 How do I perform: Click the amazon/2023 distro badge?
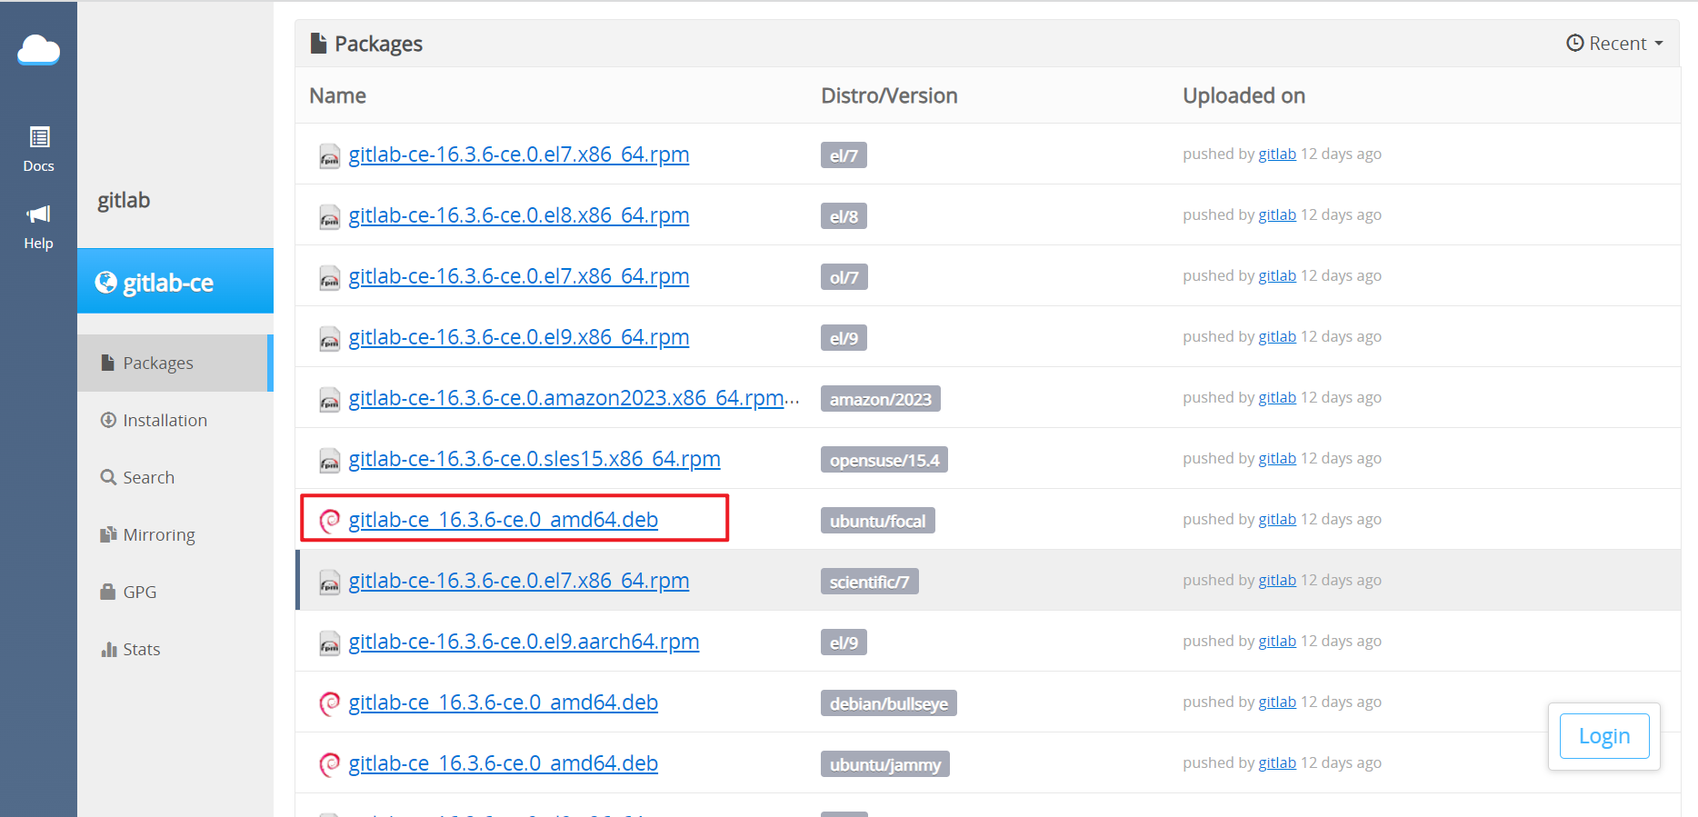coord(880,399)
